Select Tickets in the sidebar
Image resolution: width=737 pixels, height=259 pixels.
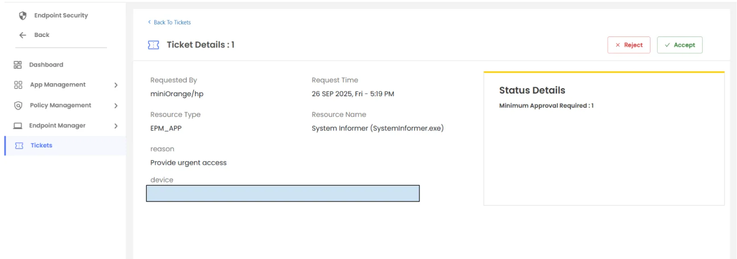41,146
